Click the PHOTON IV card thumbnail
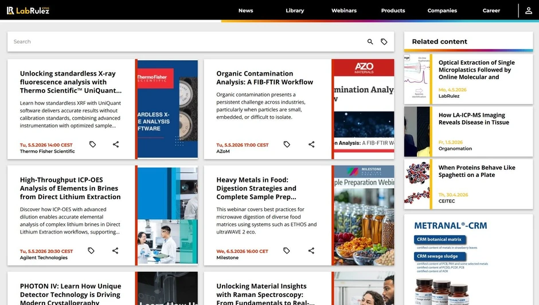Screen dimensions: 539x305 point(167,288)
